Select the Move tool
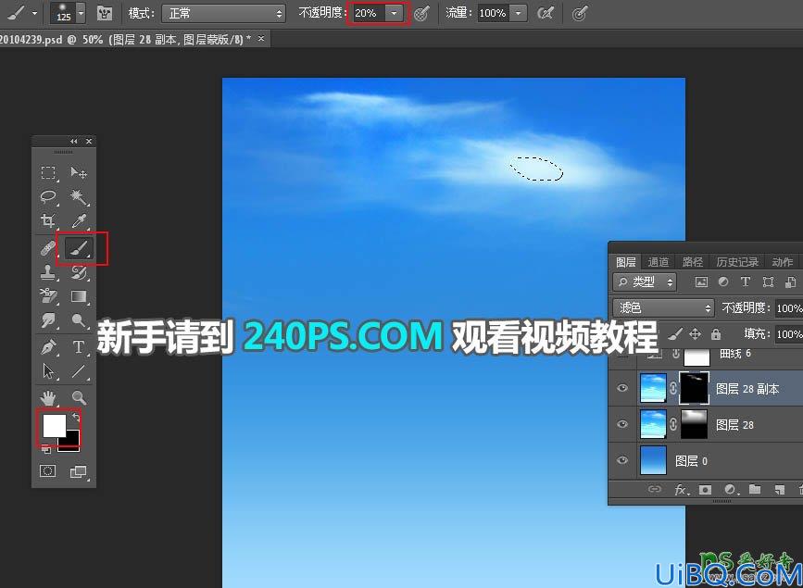The image size is (803, 588). point(79,172)
